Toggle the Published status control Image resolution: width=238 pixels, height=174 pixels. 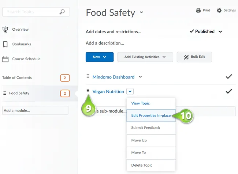click(206, 31)
